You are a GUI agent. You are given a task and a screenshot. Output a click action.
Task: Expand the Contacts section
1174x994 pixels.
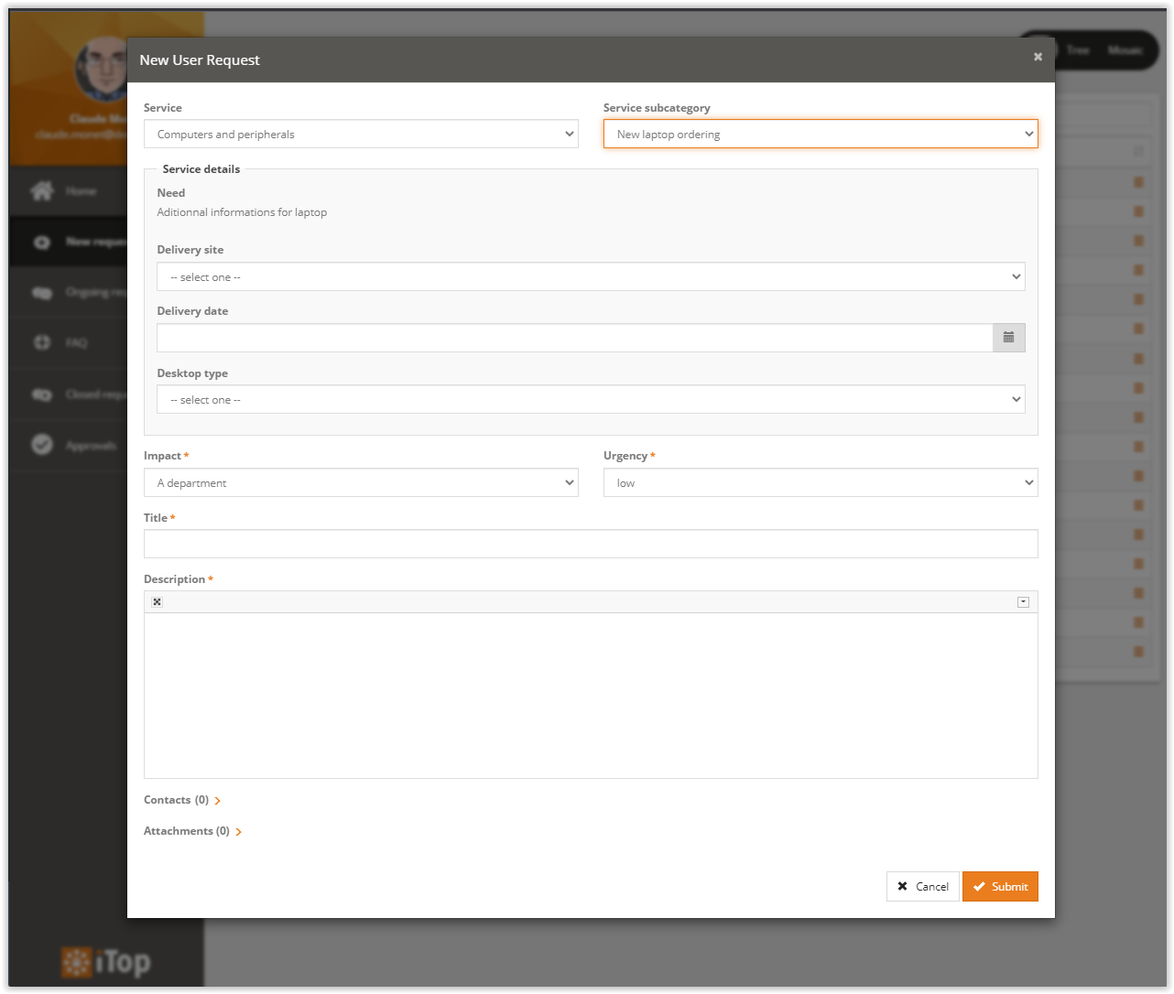[x=217, y=800]
